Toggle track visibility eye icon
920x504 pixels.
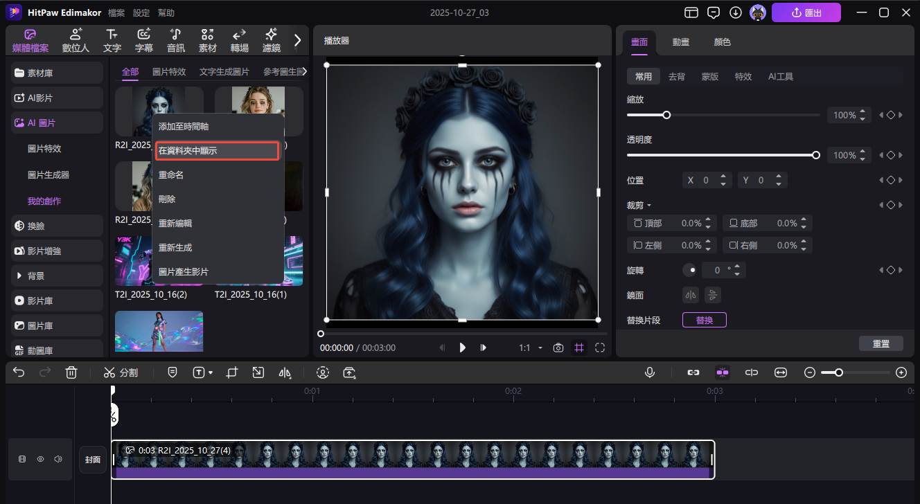click(x=41, y=459)
